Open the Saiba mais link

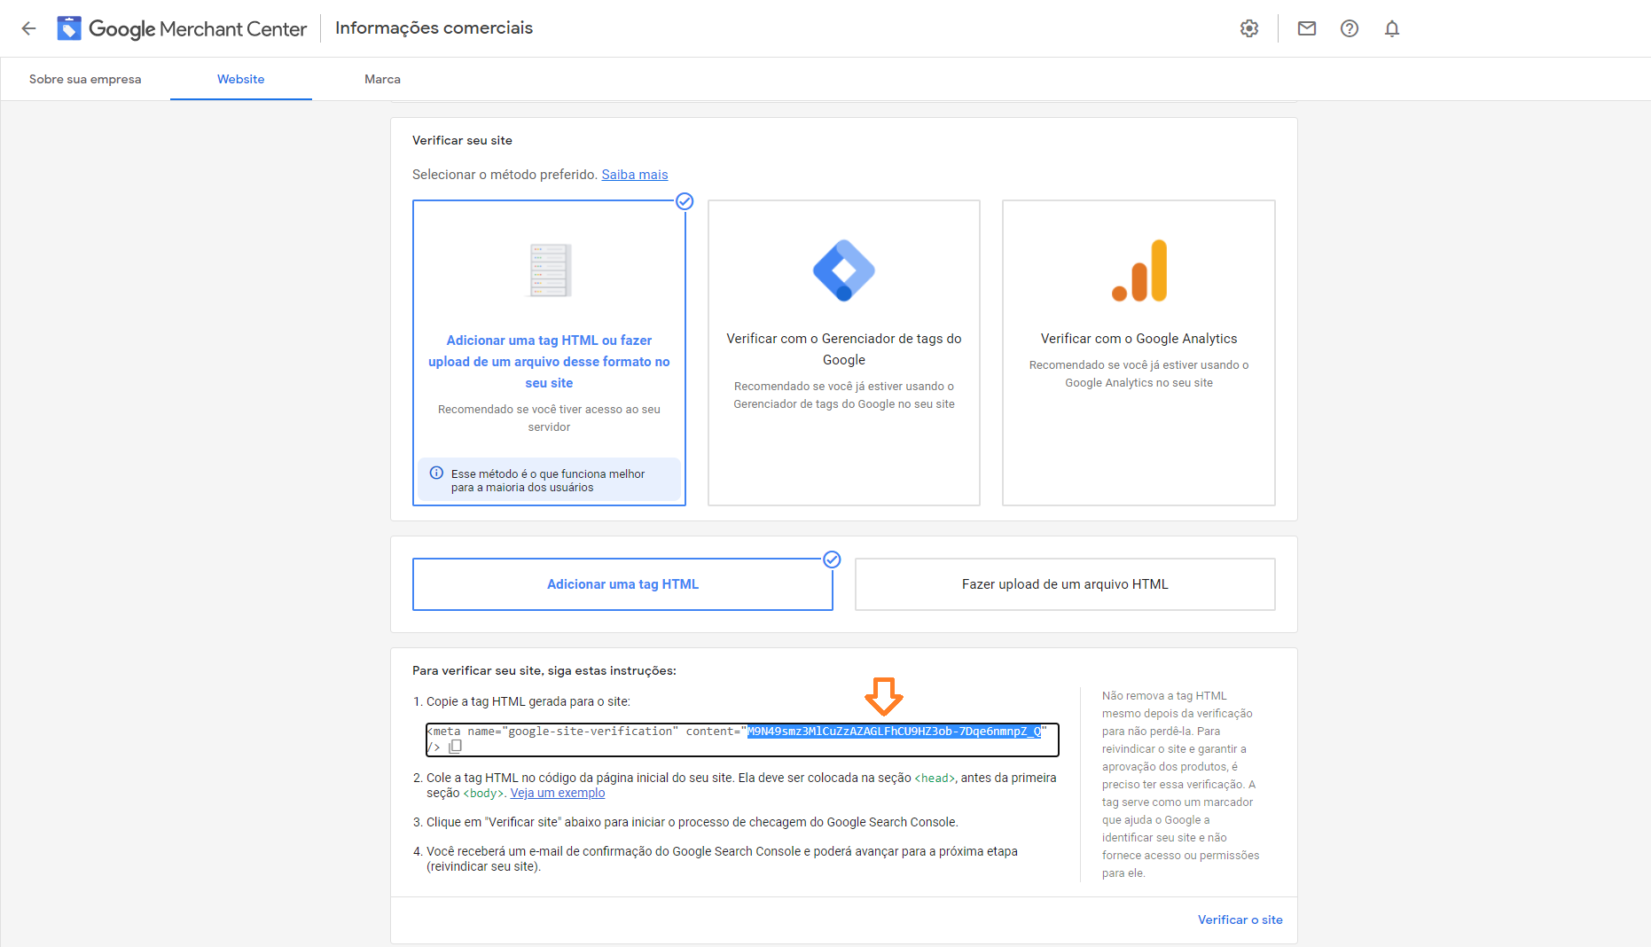[635, 175]
